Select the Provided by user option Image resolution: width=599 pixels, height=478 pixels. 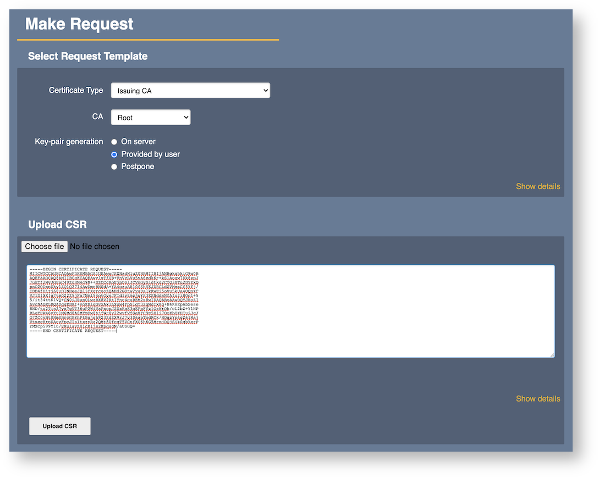114,154
